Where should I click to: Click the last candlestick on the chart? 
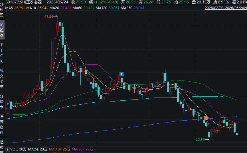tap(237, 134)
